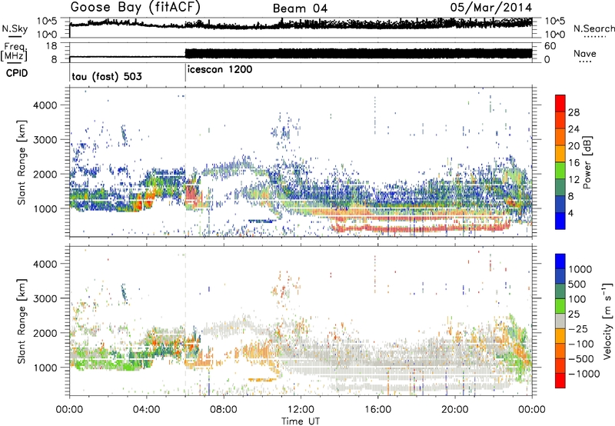Image resolution: width=615 pixels, height=426 pixels.
Task: Click the 'CPID' row label
Action: pos(17,73)
